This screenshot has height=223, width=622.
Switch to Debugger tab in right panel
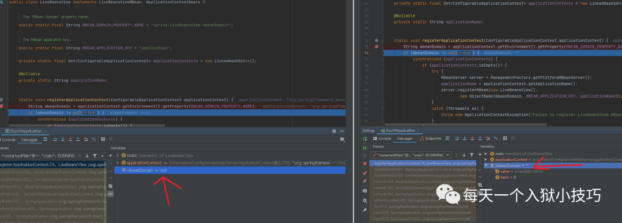tap(405, 139)
